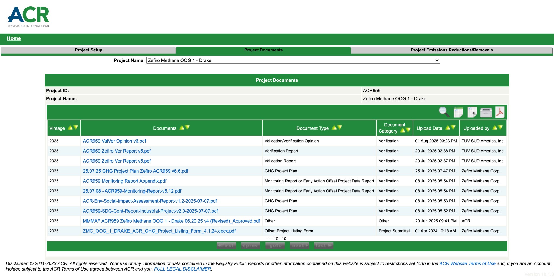Viewport: 554px width, 277px height.
Task: Click the goto page button
Action: point(275,246)
